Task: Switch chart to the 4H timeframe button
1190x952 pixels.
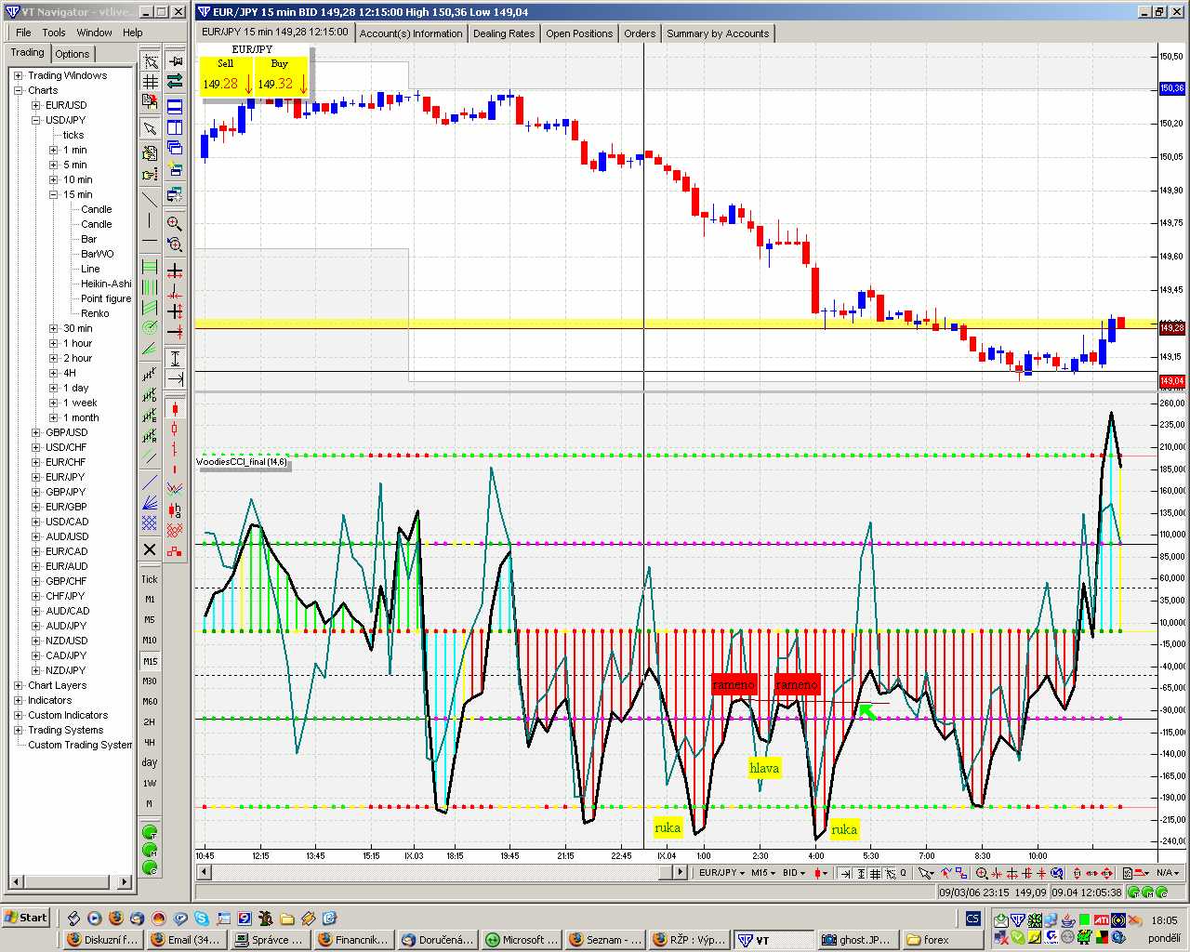Action: 150,742
